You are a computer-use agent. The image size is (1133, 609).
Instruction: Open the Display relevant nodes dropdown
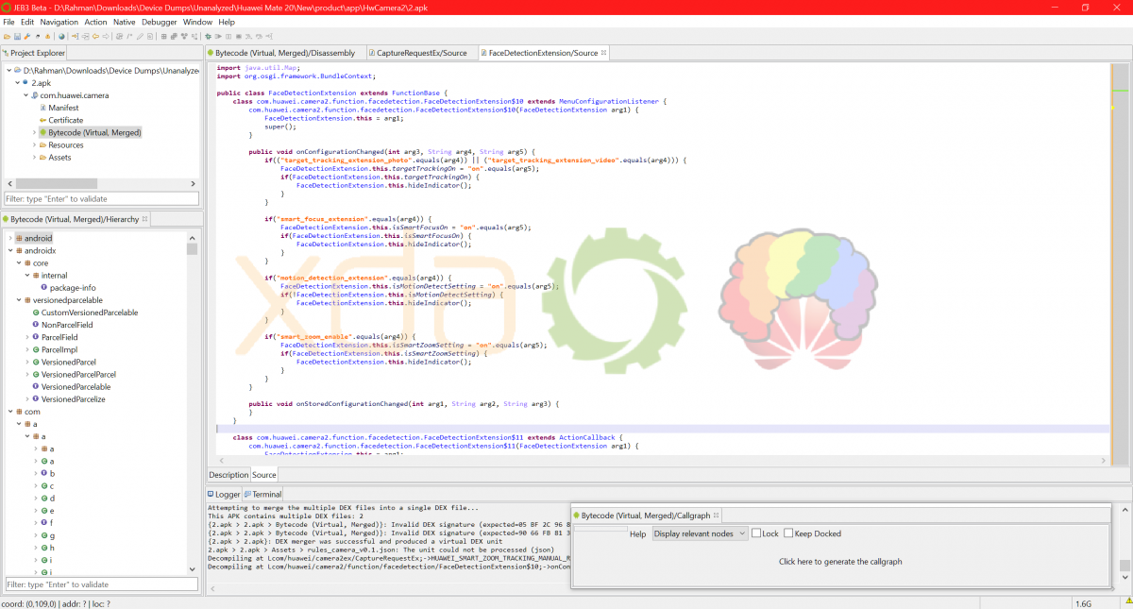point(699,533)
